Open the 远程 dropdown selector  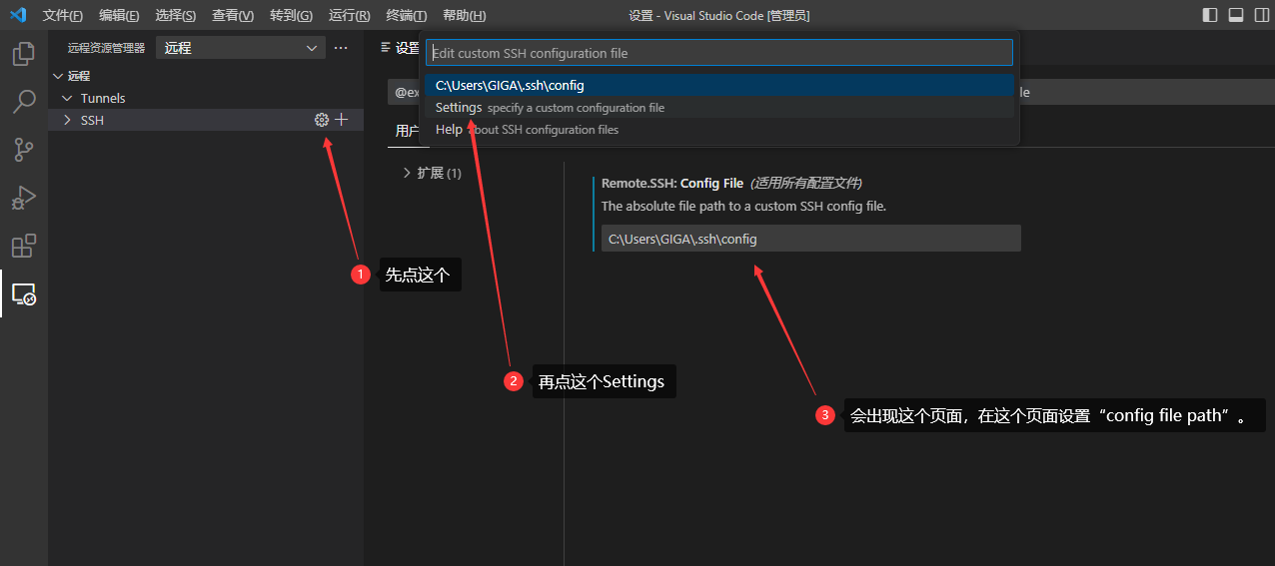coord(241,48)
